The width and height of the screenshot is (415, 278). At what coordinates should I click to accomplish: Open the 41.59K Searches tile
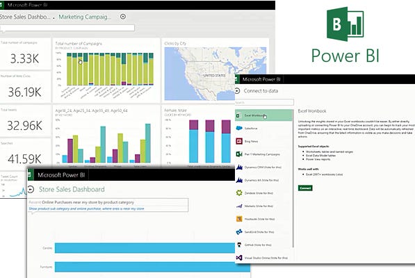pos(25,154)
